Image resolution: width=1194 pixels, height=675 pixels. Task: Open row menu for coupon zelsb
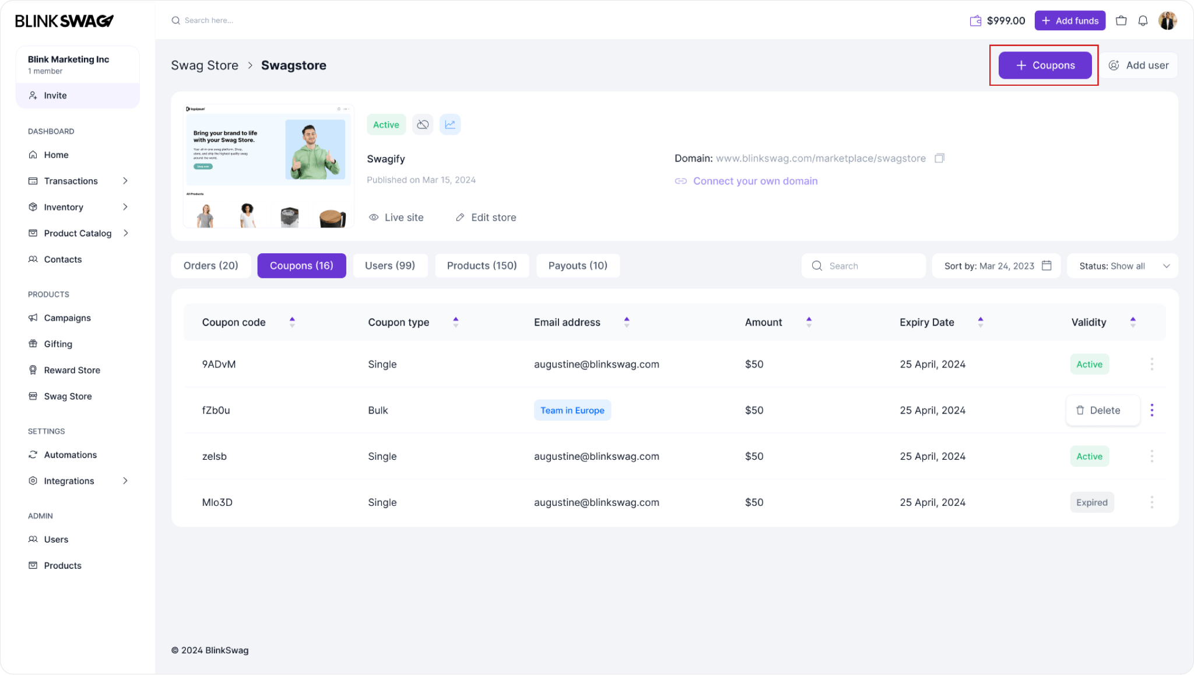click(1151, 456)
